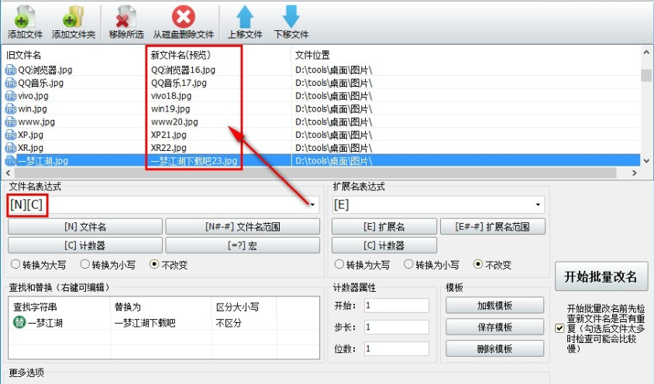Click the file list horizontal scrollbar track
The width and height of the screenshot is (654, 384).
point(315,173)
